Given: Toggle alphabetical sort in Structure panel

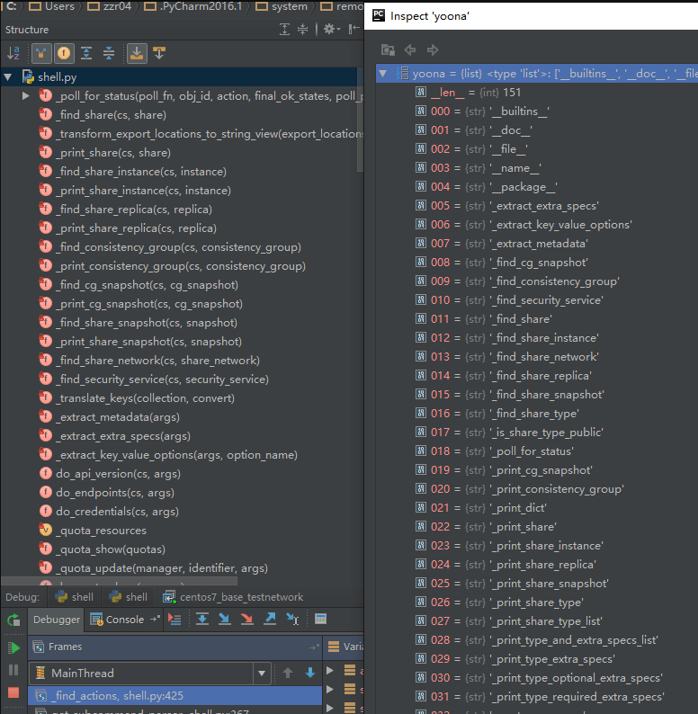Looking at the screenshot, I should click(x=13, y=53).
